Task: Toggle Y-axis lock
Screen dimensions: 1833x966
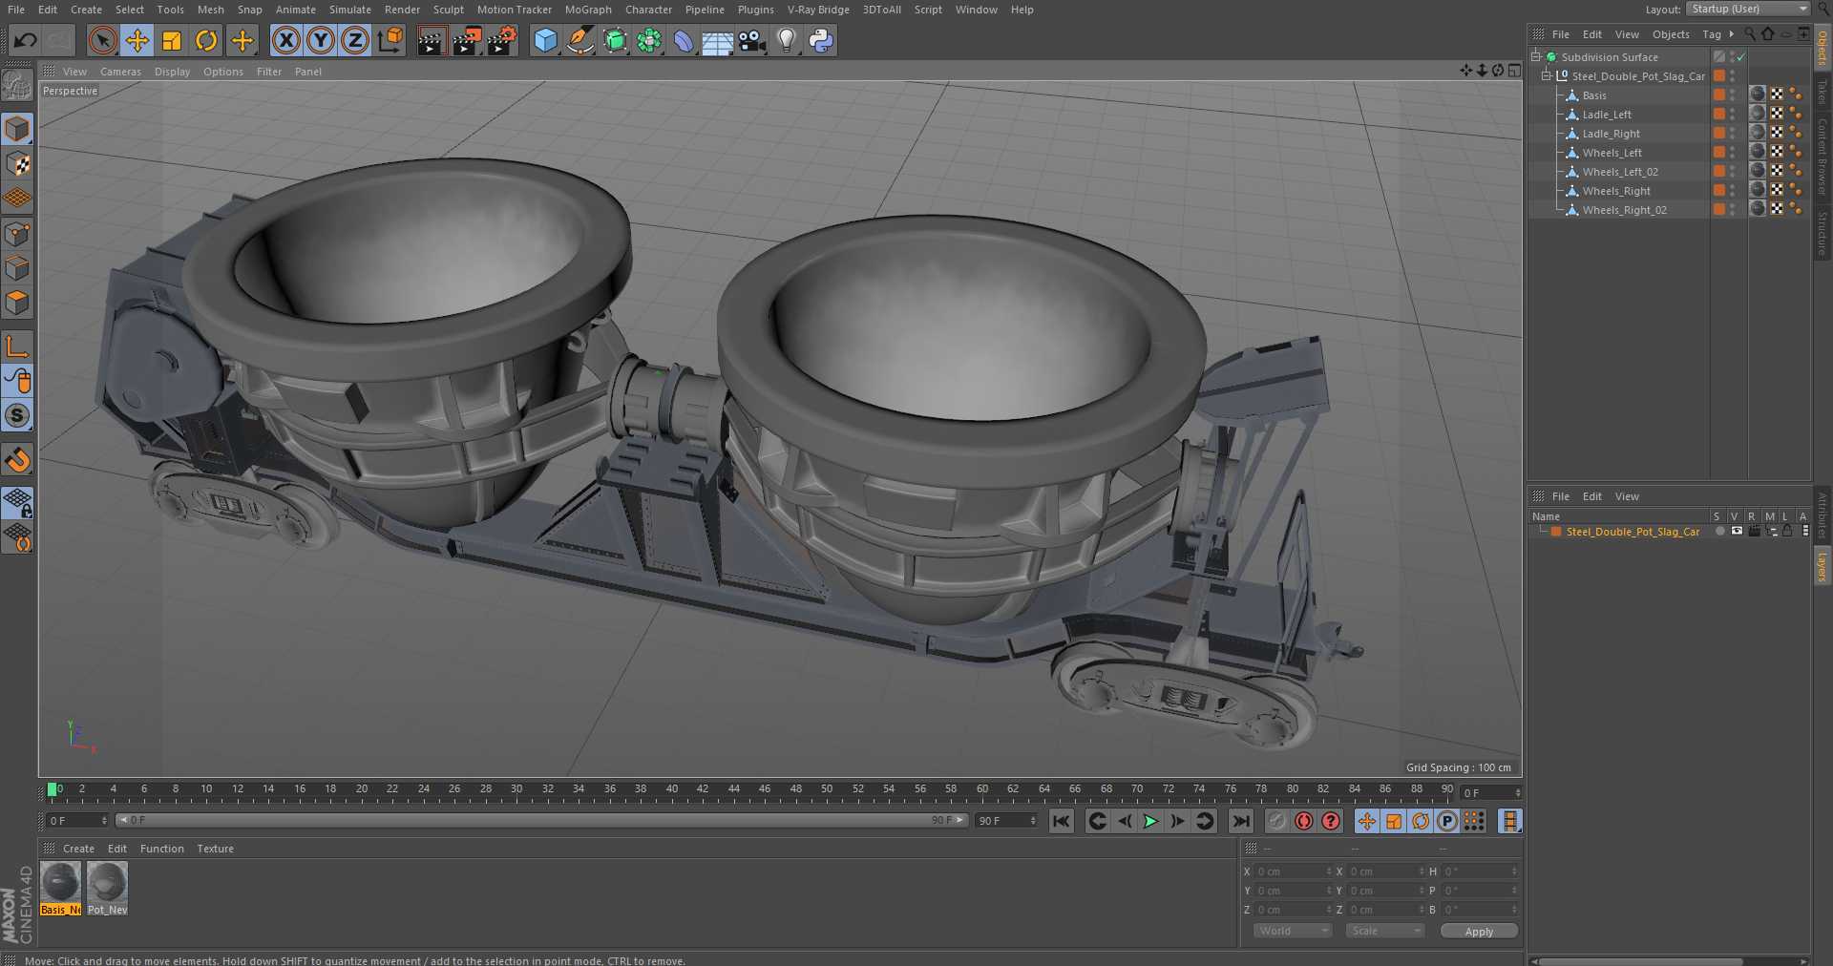Action: coord(321,40)
